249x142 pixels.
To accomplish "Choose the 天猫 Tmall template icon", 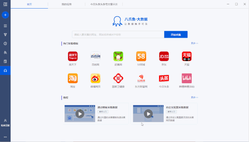I will pyautogui.click(x=187, y=56).
